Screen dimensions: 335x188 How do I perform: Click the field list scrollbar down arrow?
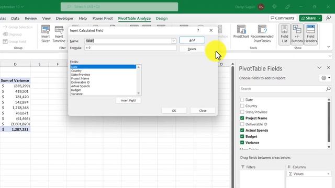pyautogui.click(x=329, y=147)
